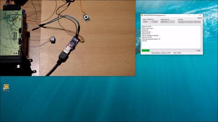Screen dimensions: 218x122
Task: Click the 'Reset command . . .' log line
Action: 149,28
